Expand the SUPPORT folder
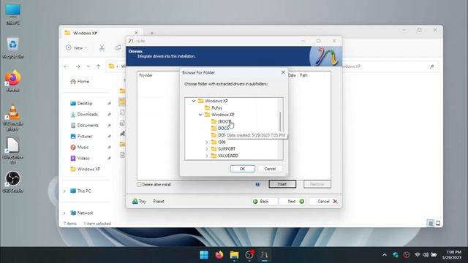The height and width of the screenshot is (263, 468). [x=207, y=149]
